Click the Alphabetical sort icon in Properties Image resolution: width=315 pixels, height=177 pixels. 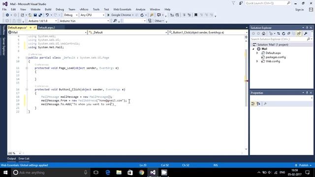pos(258,104)
